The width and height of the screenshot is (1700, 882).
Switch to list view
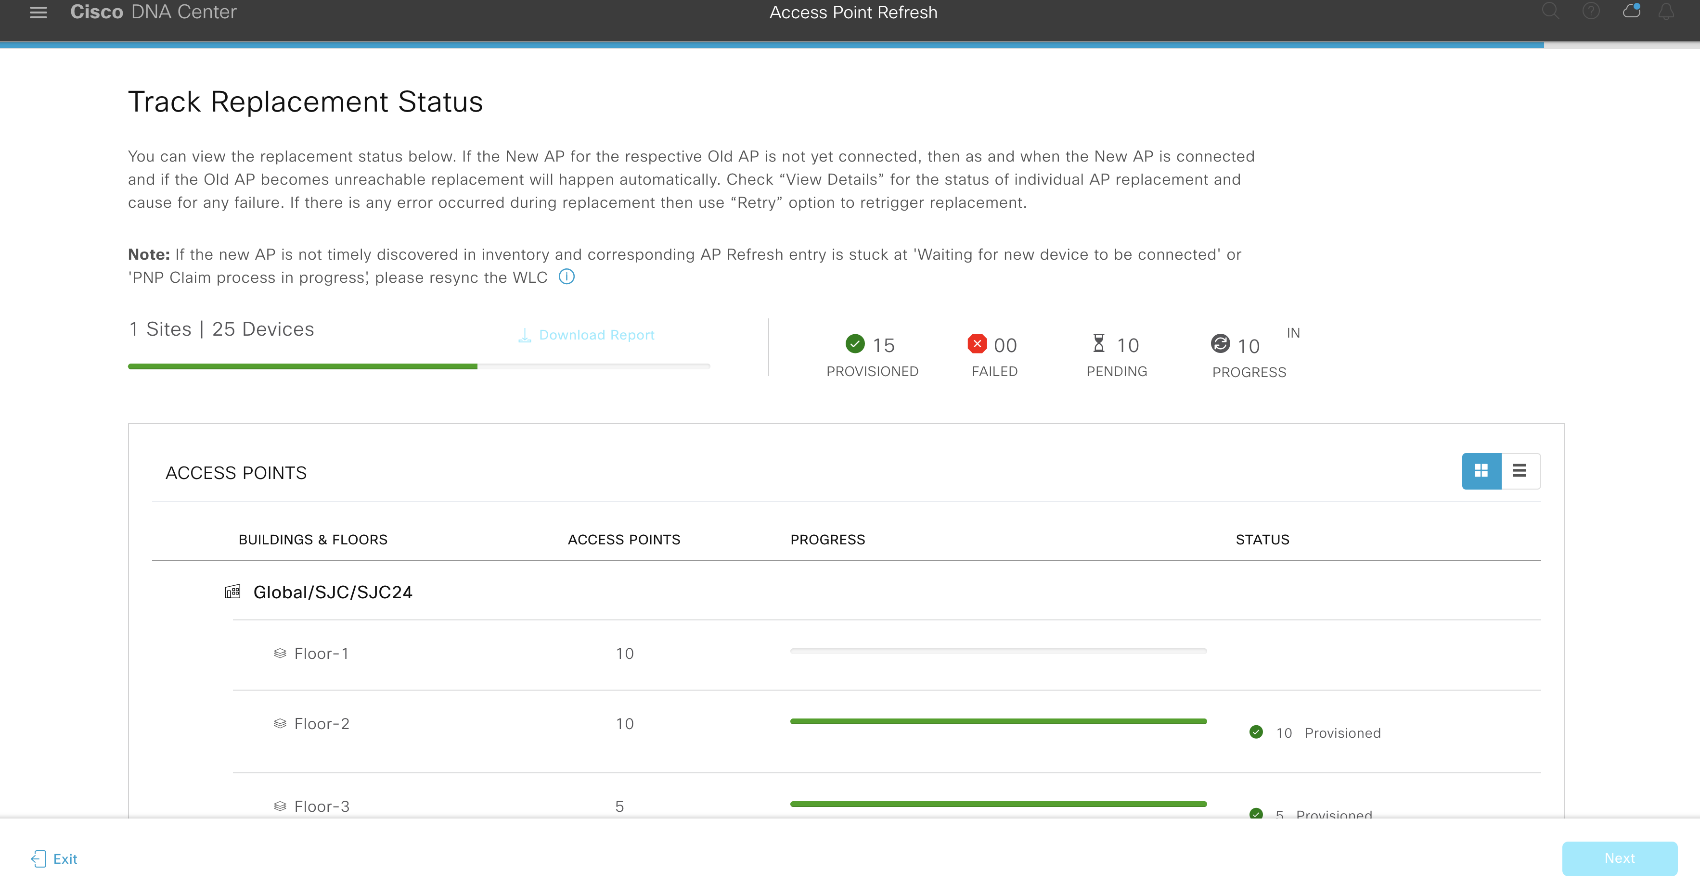(1520, 471)
